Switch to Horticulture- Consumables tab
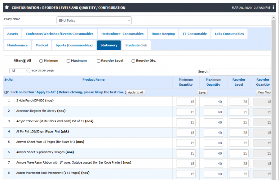 tap(122, 34)
